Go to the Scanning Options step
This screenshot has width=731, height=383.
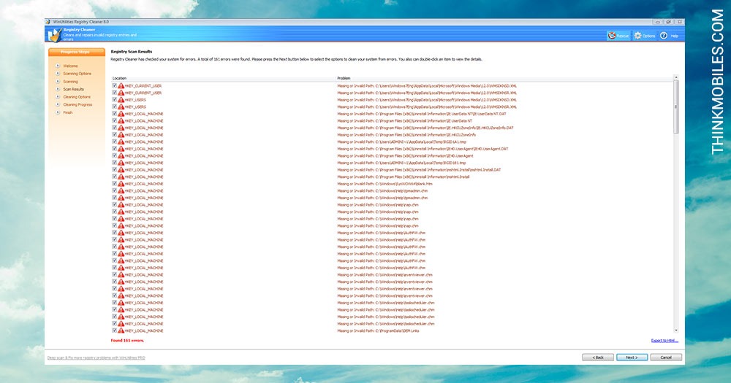click(x=77, y=74)
